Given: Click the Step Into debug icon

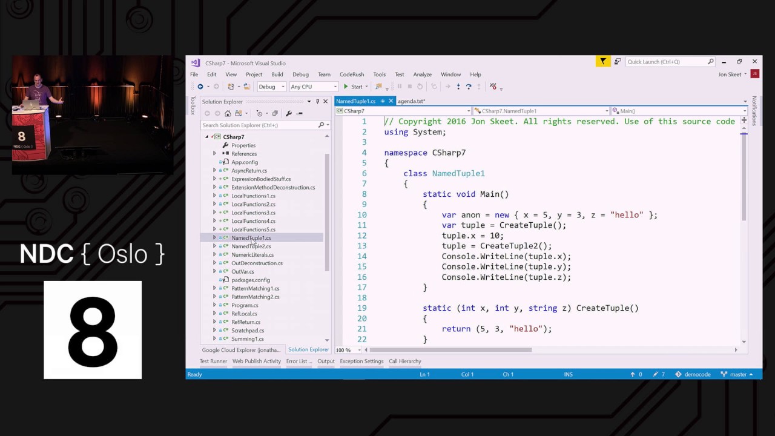Looking at the screenshot, I should click(458, 87).
